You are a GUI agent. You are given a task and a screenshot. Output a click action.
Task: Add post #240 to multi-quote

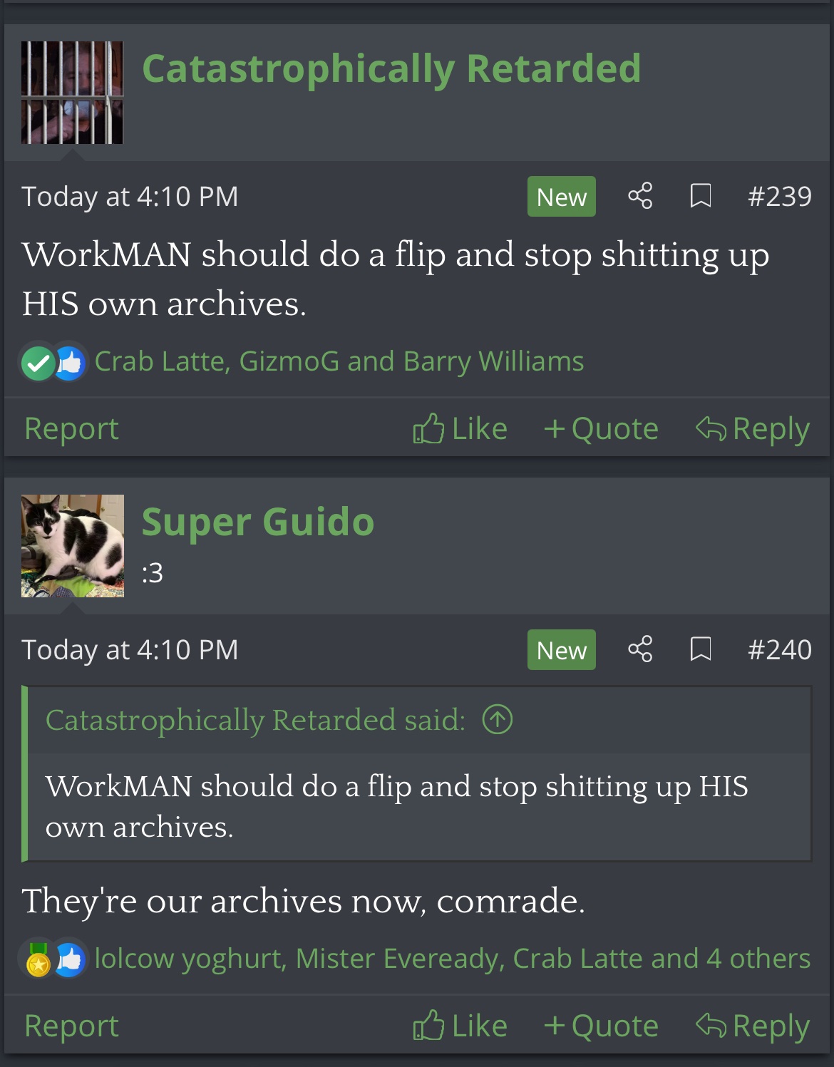pyautogui.click(x=601, y=1026)
